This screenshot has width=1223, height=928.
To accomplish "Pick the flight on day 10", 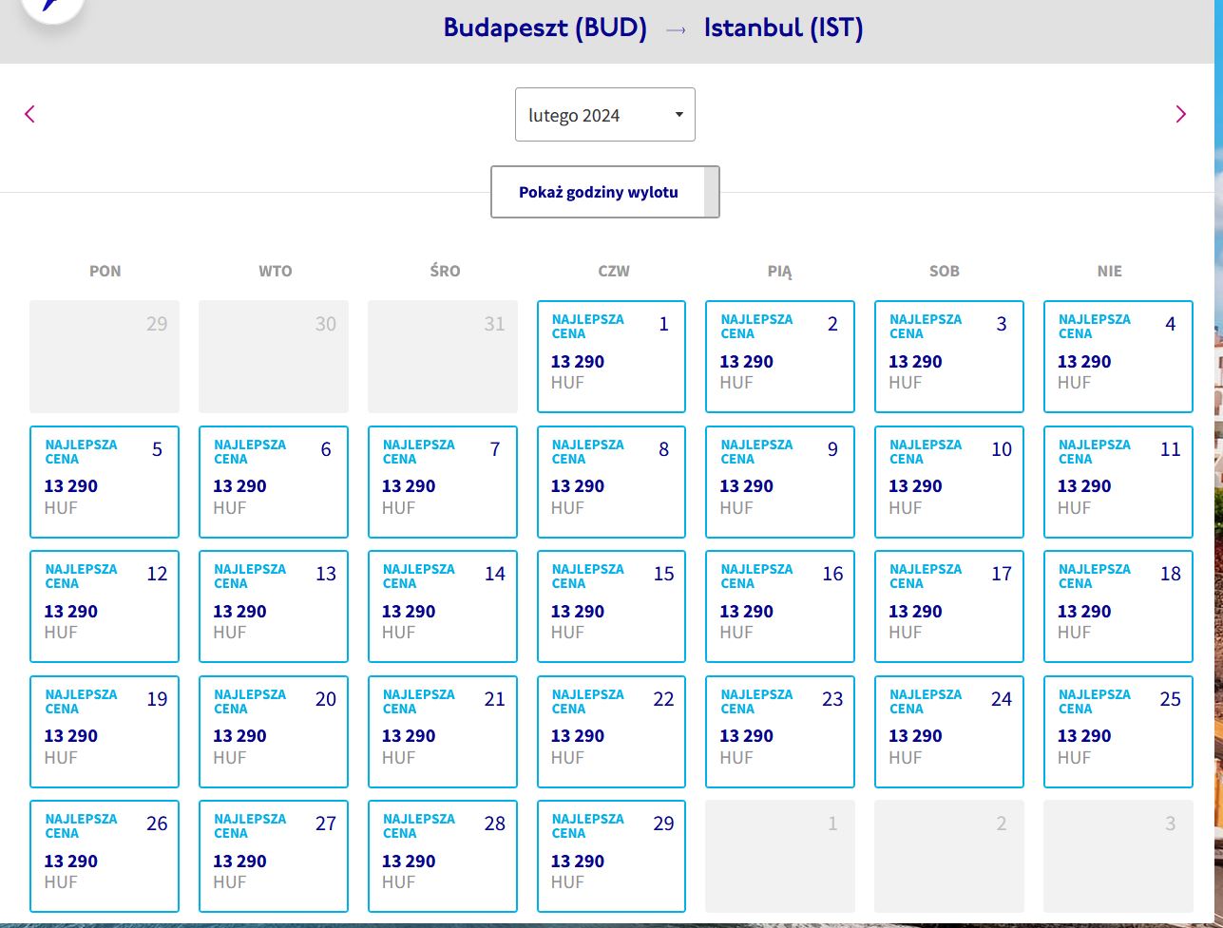I will [x=949, y=482].
